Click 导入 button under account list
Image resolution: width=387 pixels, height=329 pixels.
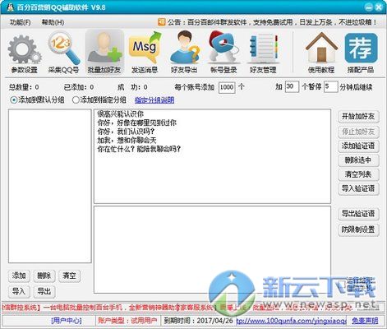(19, 291)
